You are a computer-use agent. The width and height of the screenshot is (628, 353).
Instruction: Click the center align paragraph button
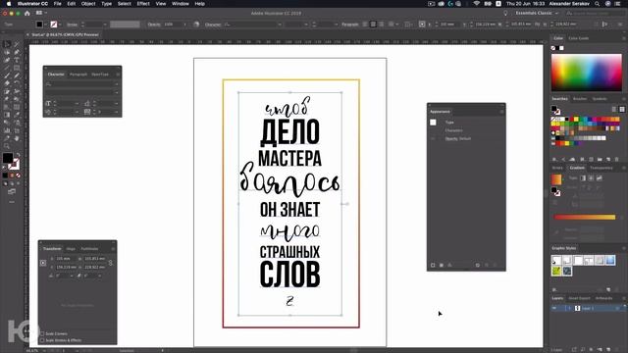[373, 25]
